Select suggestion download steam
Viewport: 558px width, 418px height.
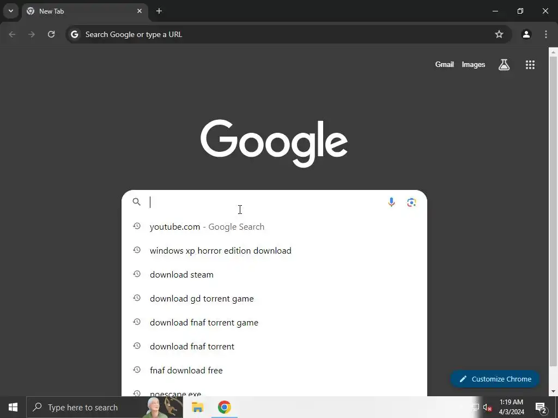point(275,274)
